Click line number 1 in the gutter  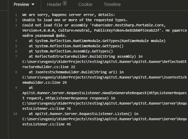(x=16, y=15)
